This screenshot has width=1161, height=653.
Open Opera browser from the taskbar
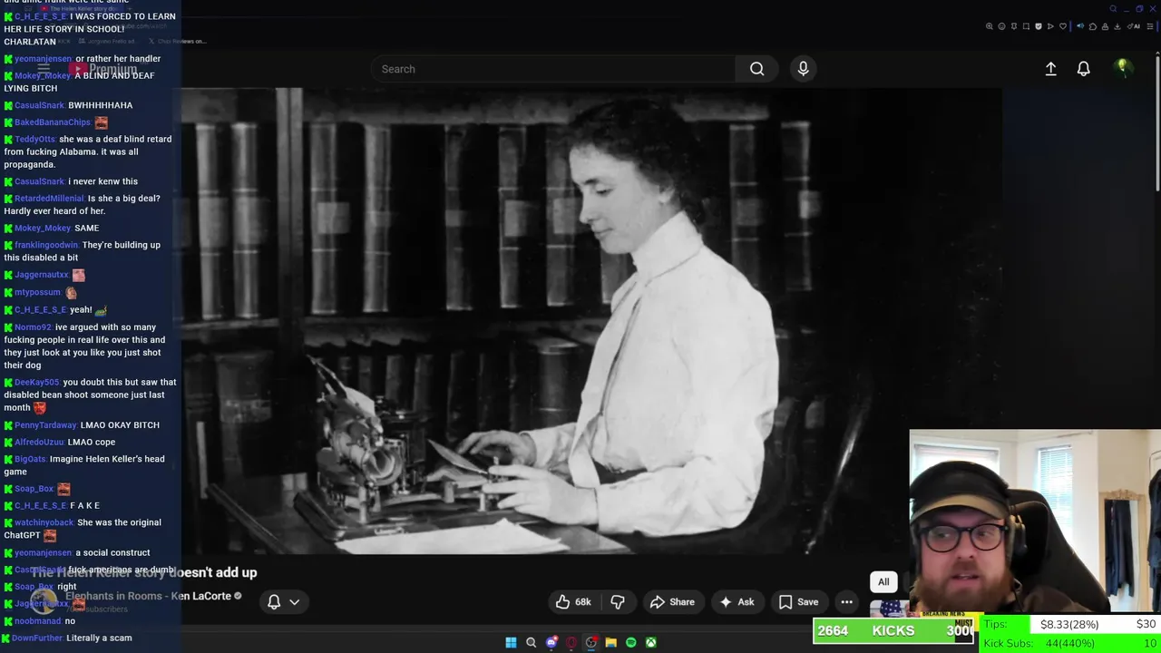tap(571, 642)
